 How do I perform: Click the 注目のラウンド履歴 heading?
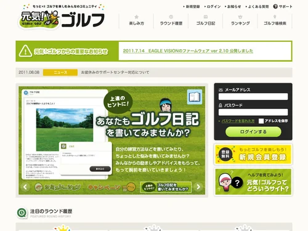[51, 211]
